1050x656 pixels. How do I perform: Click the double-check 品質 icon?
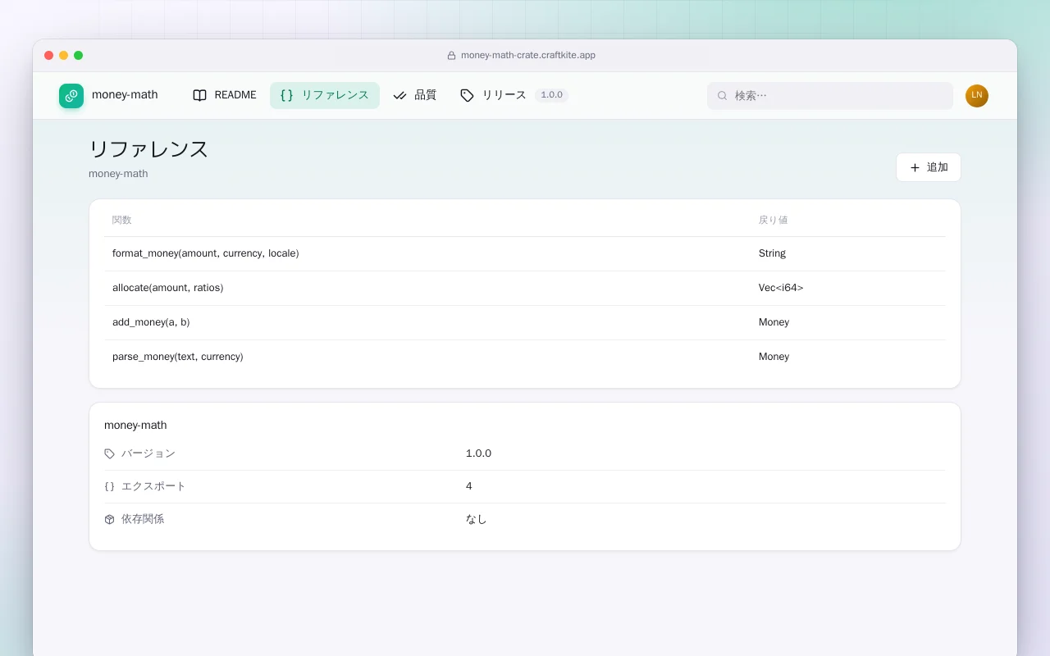tap(399, 95)
